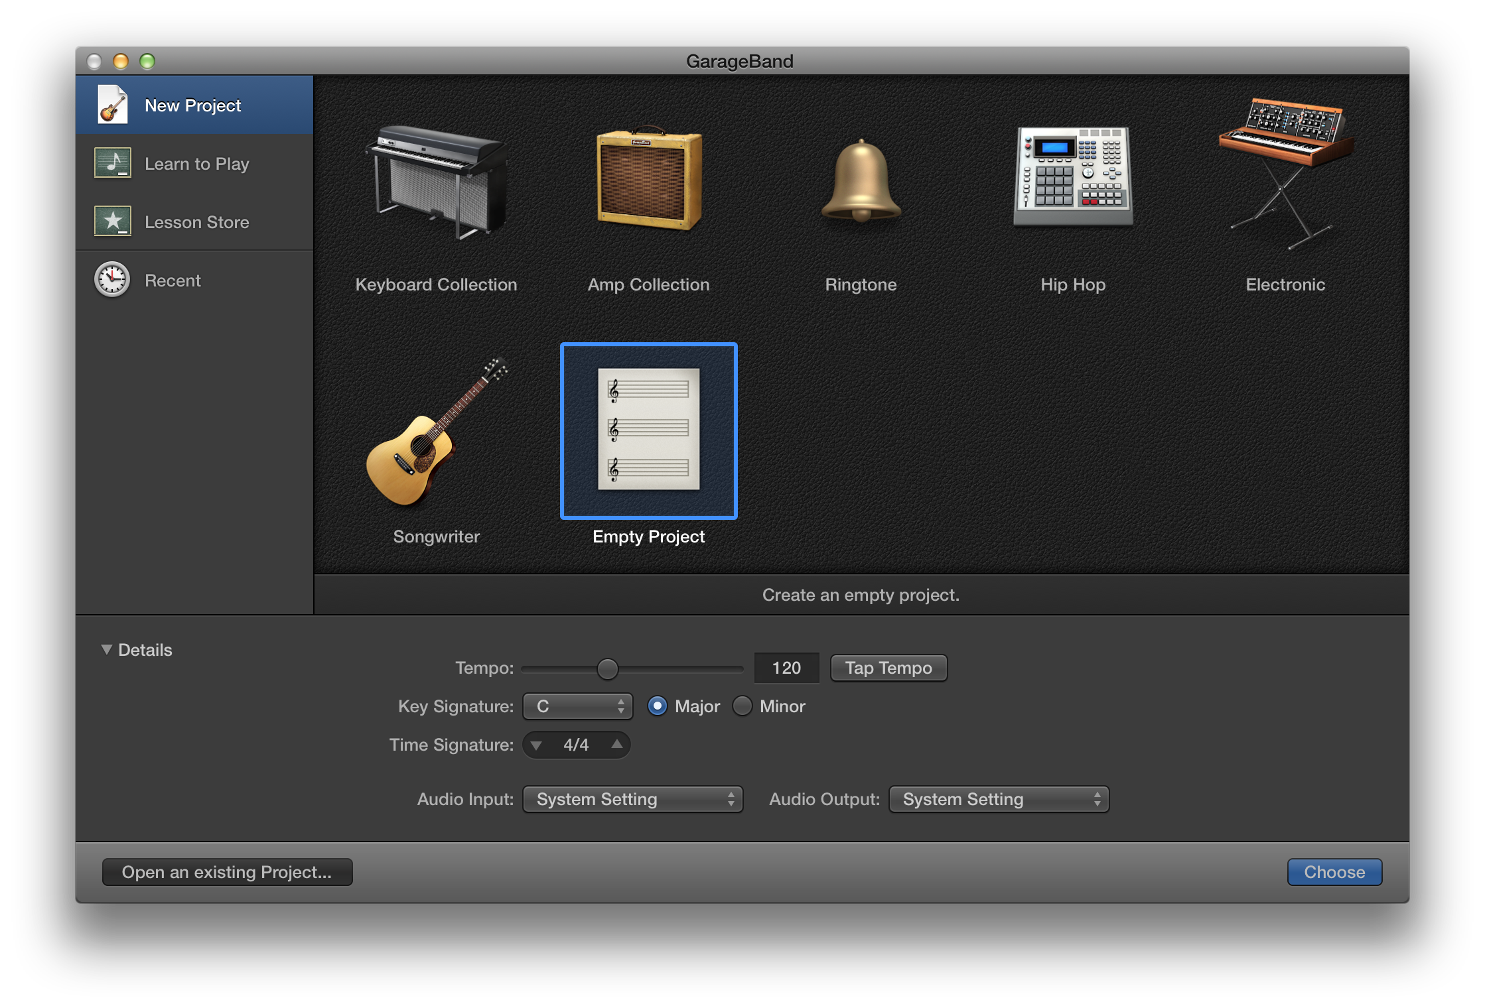Open the Audio Input System Setting dropdown

click(x=633, y=799)
